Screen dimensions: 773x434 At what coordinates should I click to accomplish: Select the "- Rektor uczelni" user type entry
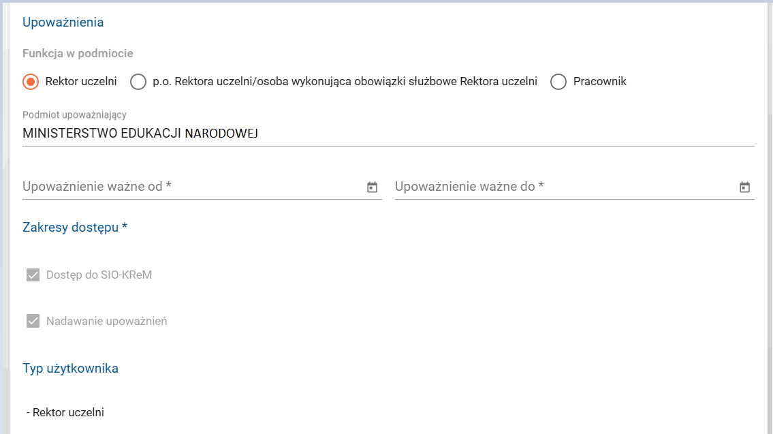(x=65, y=412)
